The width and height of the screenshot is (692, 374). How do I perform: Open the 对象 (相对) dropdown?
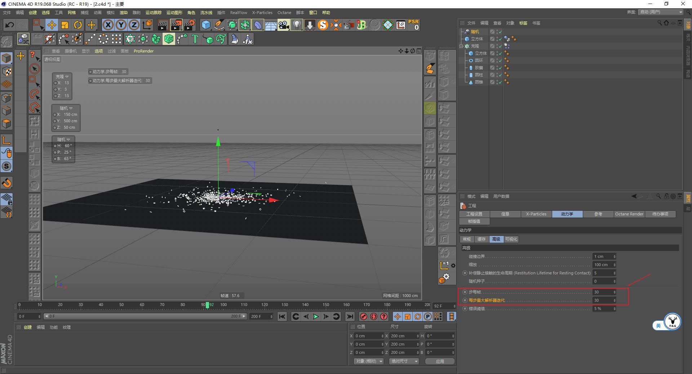[368, 361]
